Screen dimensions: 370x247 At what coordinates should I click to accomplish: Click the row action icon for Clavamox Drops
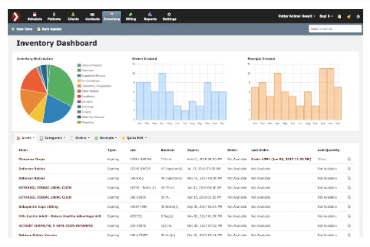[349, 159]
